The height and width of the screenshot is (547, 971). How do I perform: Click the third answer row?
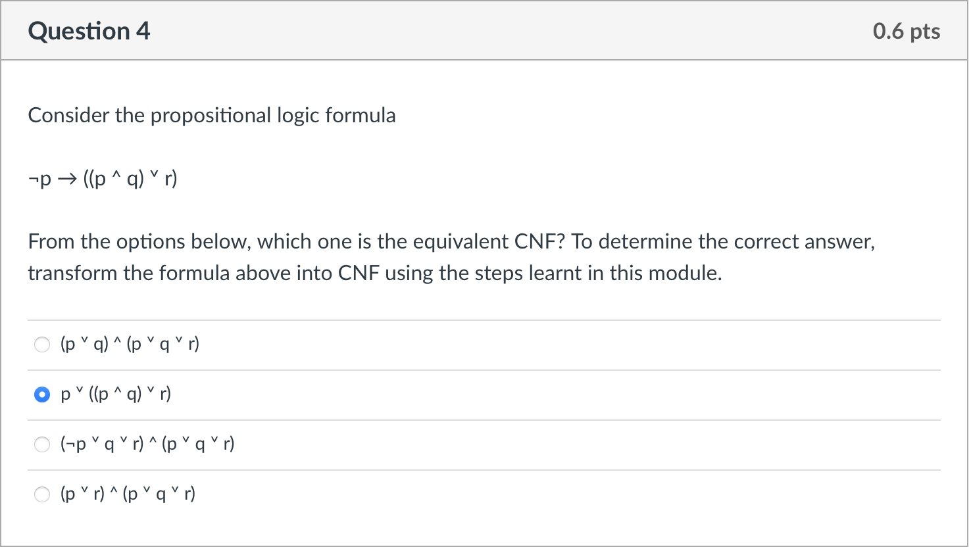(263, 444)
